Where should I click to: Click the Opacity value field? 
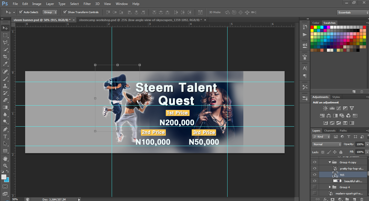pos(360,144)
